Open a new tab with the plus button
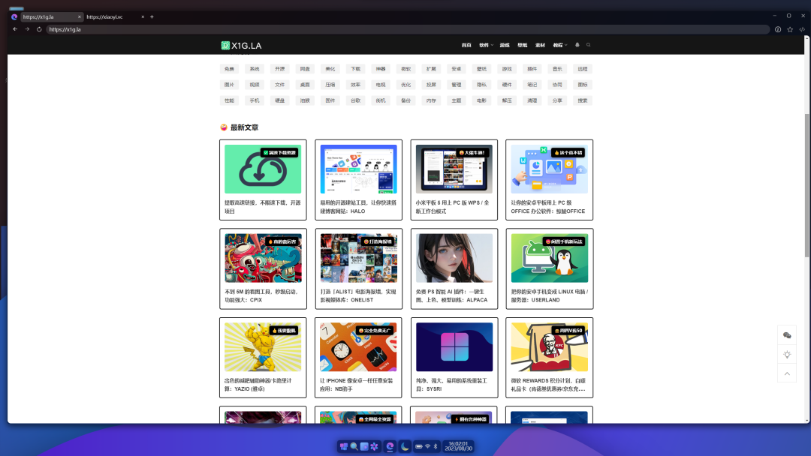Viewport: 811px width, 456px height. click(152, 16)
